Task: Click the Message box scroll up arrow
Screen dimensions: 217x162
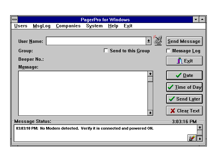Action: coord(151,74)
